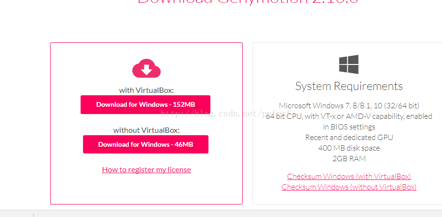The height and width of the screenshot is (217, 442).
Task: Click the Windows logo icon
Action: (349, 64)
